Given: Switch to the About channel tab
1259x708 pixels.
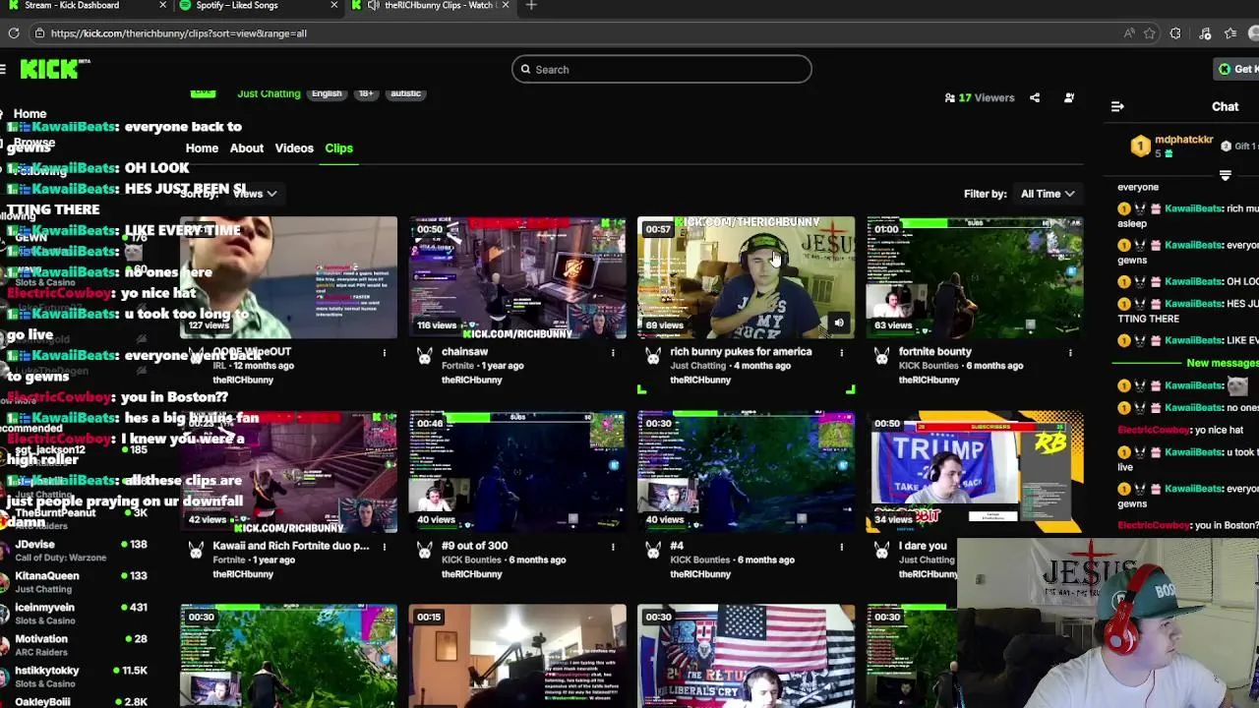Looking at the screenshot, I should click(247, 148).
